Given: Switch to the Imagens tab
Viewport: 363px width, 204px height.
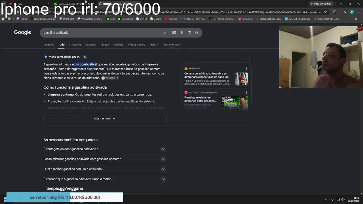Looking at the screenshot, I should point(90,44).
